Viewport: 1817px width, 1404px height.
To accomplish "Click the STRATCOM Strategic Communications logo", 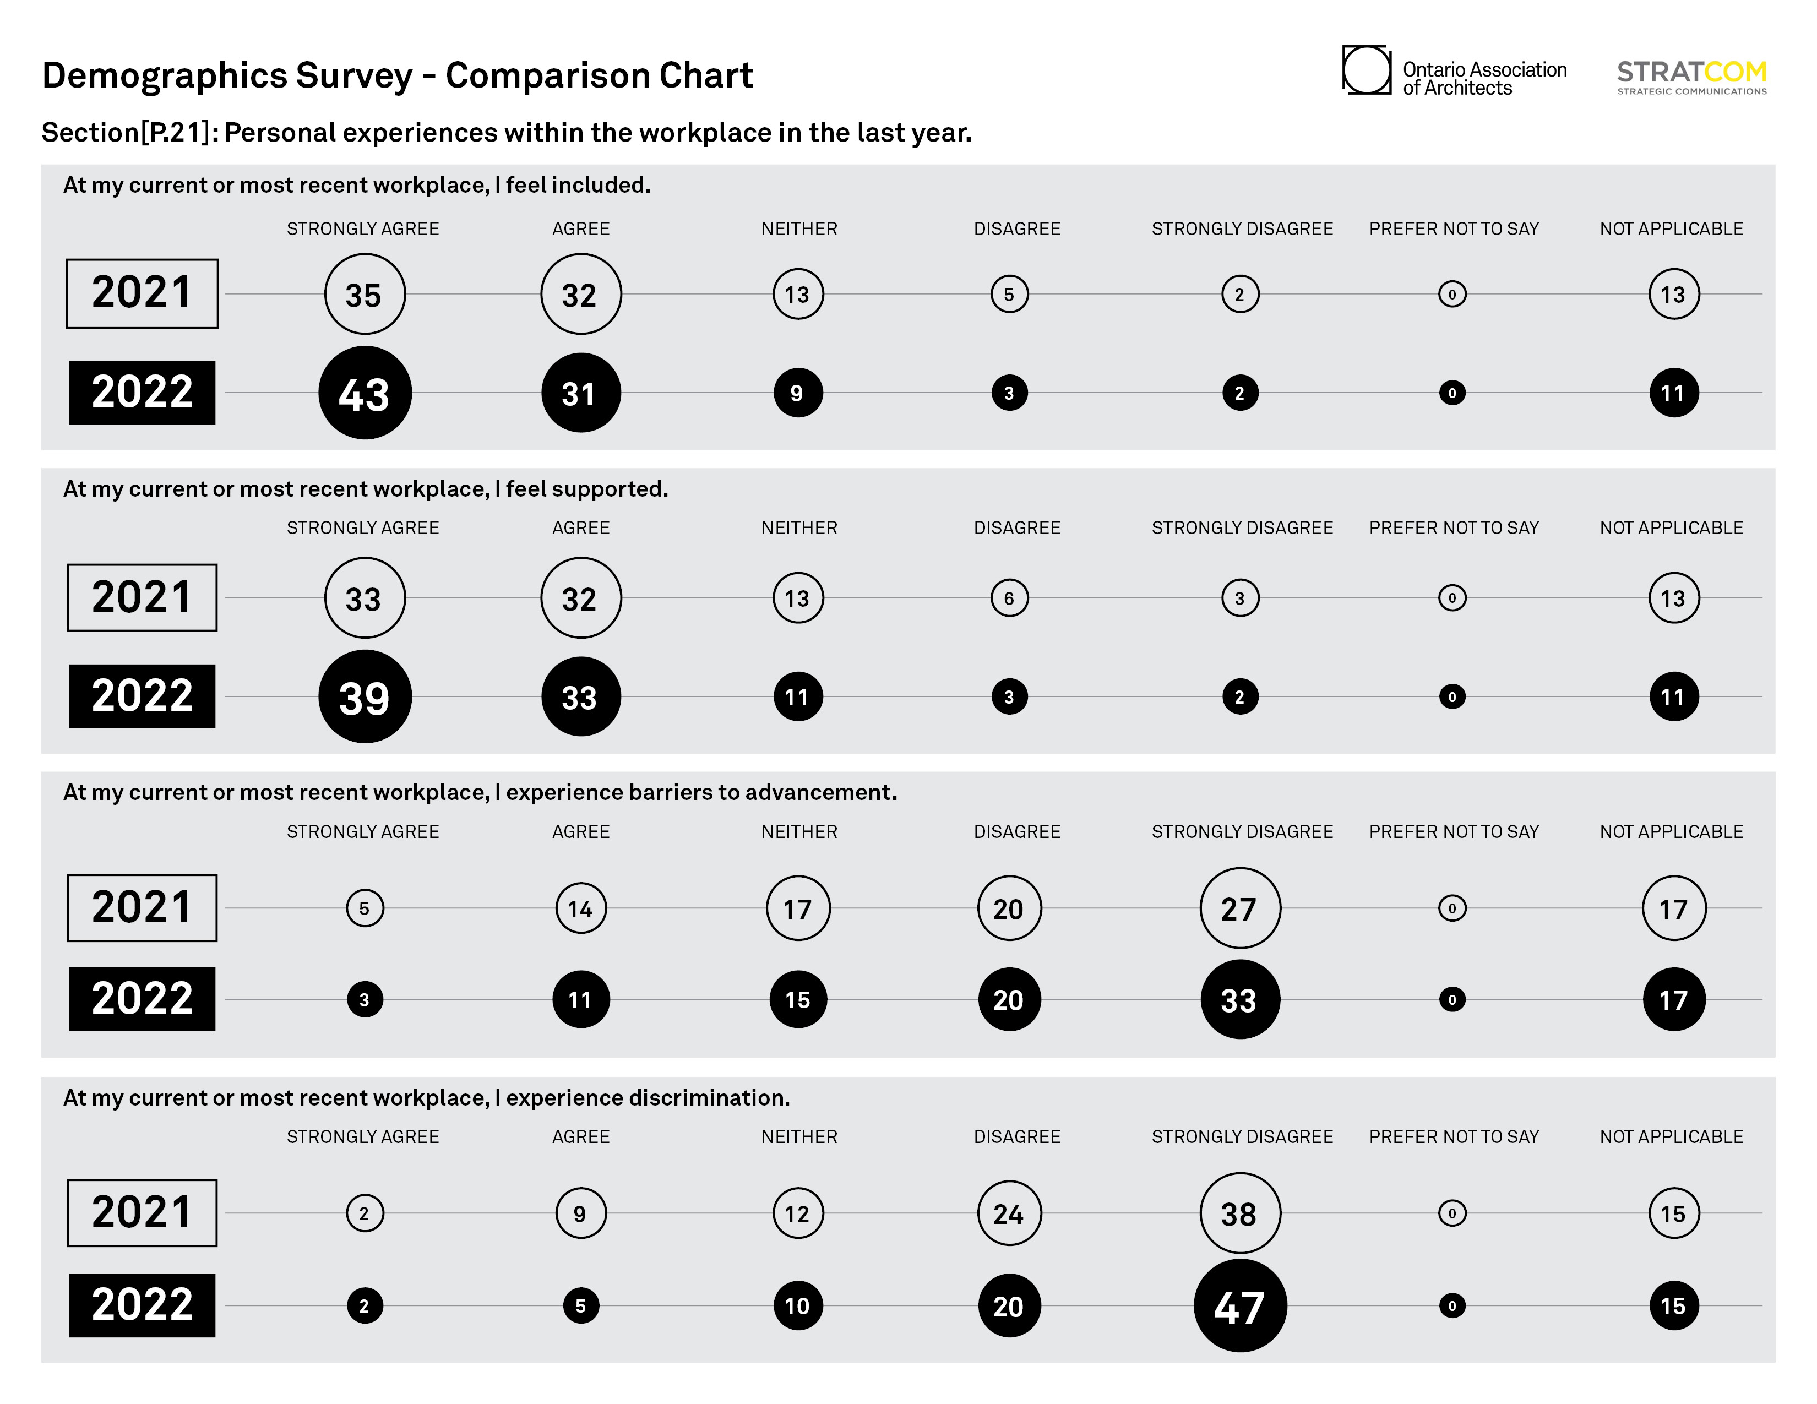I will pos(1691,78).
